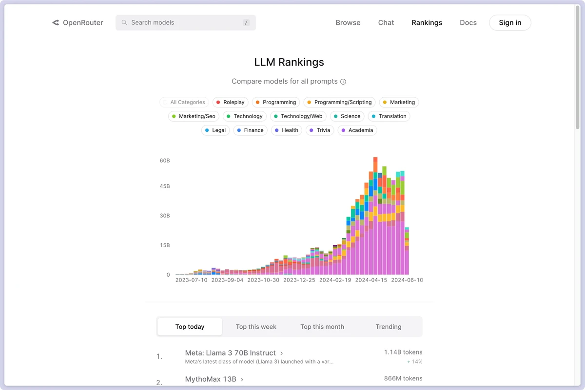
Task: Click the 866M tokens value
Action: [403, 378]
